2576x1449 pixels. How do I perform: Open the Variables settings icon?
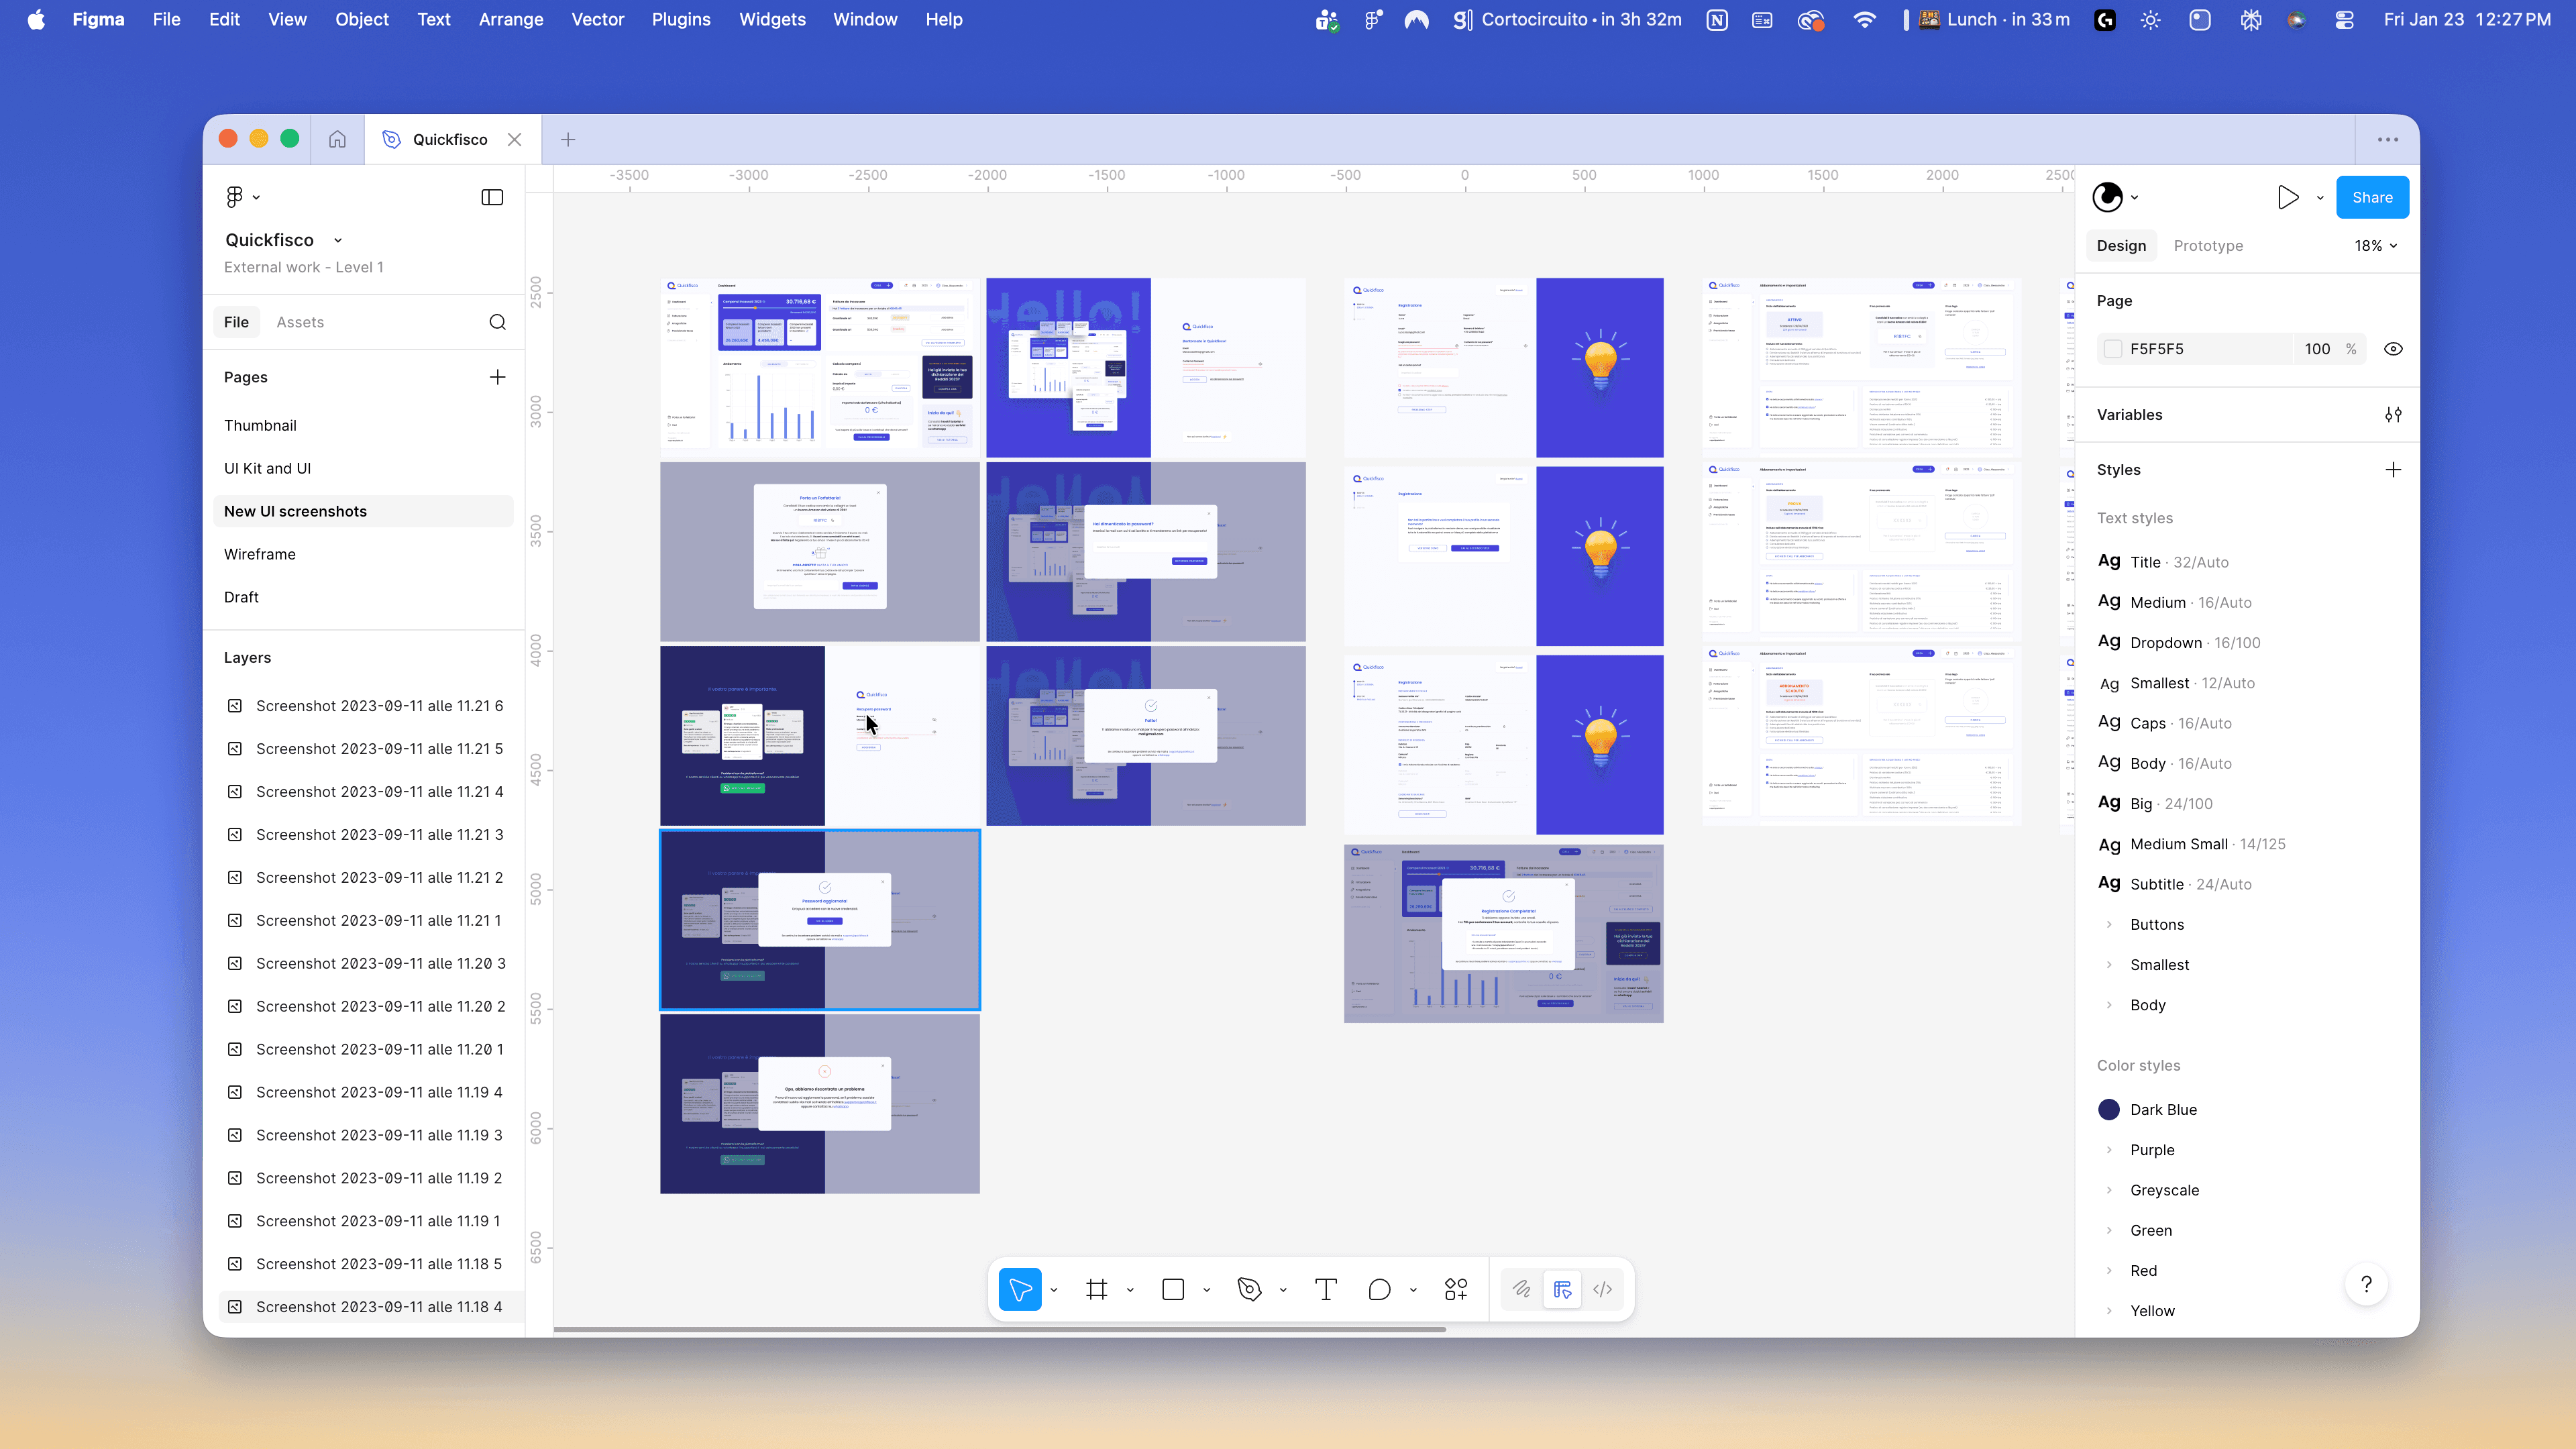[x=2393, y=414]
